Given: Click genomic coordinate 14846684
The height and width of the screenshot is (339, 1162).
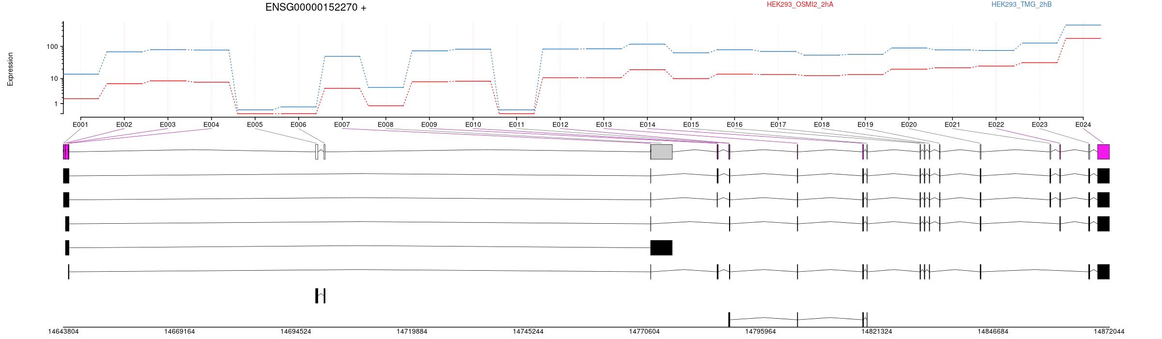Looking at the screenshot, I should (x=993, y=332).
